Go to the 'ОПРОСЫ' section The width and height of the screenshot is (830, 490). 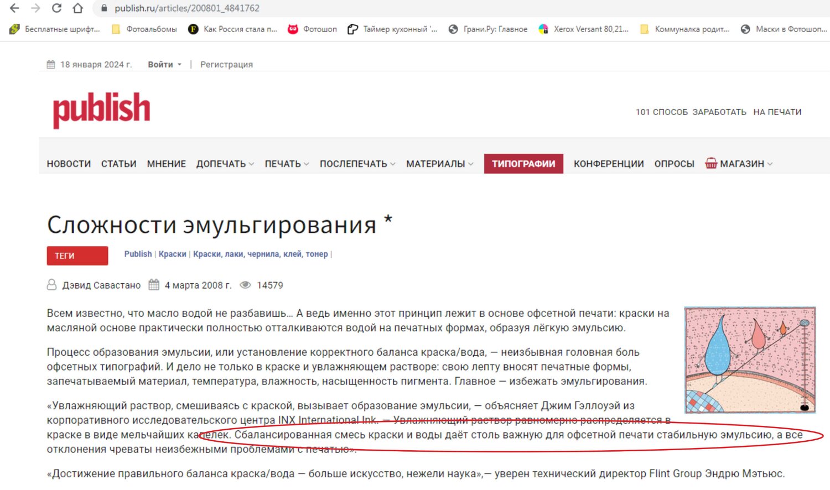(674, 164)
